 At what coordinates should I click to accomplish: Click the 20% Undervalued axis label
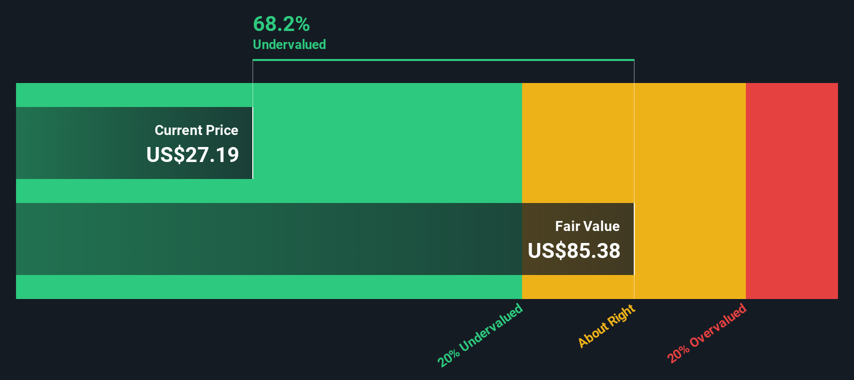coord(480,335)
